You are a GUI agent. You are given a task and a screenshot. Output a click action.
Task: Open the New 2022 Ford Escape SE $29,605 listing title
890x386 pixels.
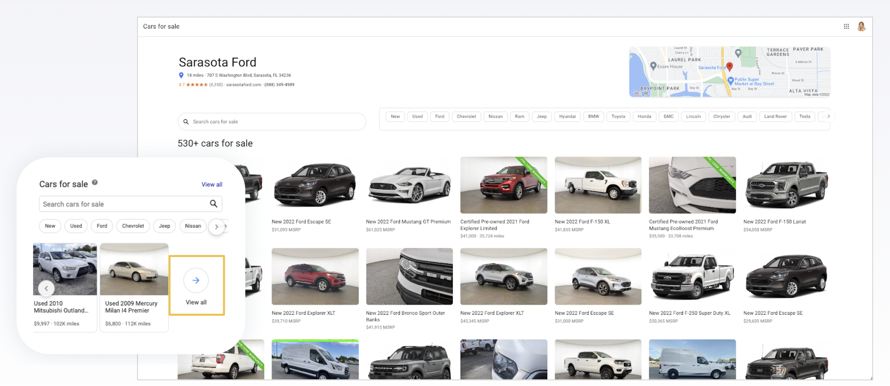[x=773, y=313]
